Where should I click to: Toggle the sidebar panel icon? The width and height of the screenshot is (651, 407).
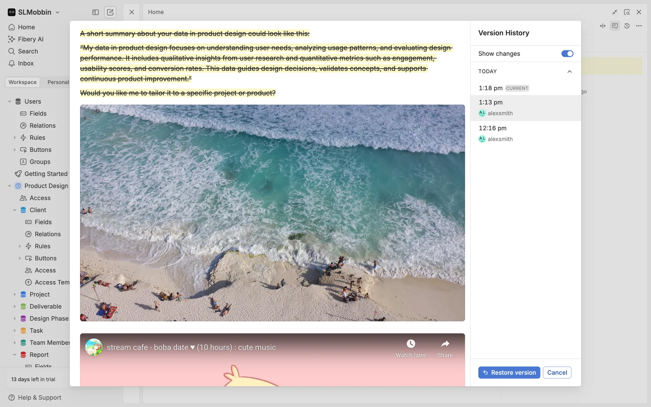[x=95, y=12]
